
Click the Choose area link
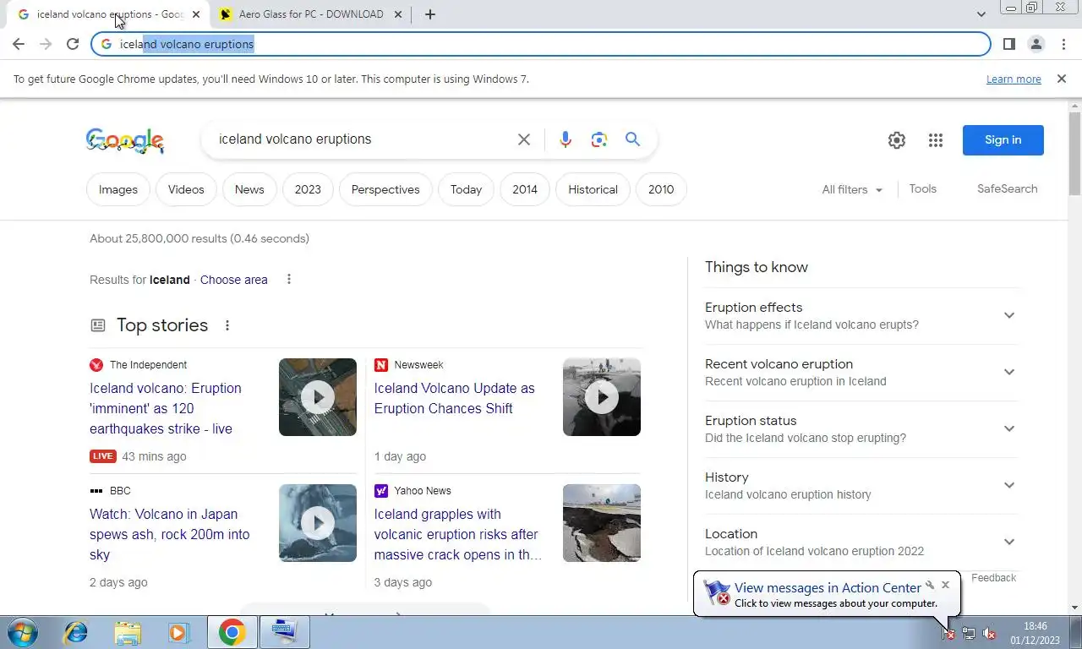(233, 280)
